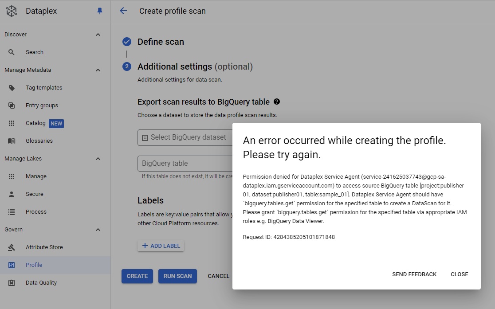Click the Glossaries book icon

coord(12,141)
